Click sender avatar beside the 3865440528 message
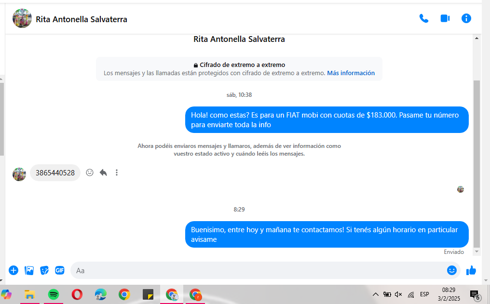 (19, 174)
